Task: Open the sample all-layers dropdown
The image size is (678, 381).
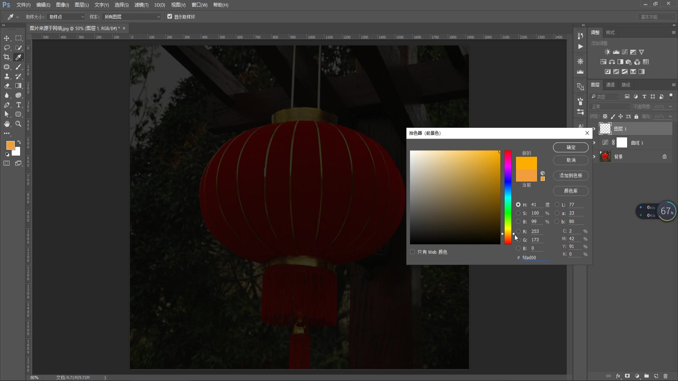Action: (131, 17)
